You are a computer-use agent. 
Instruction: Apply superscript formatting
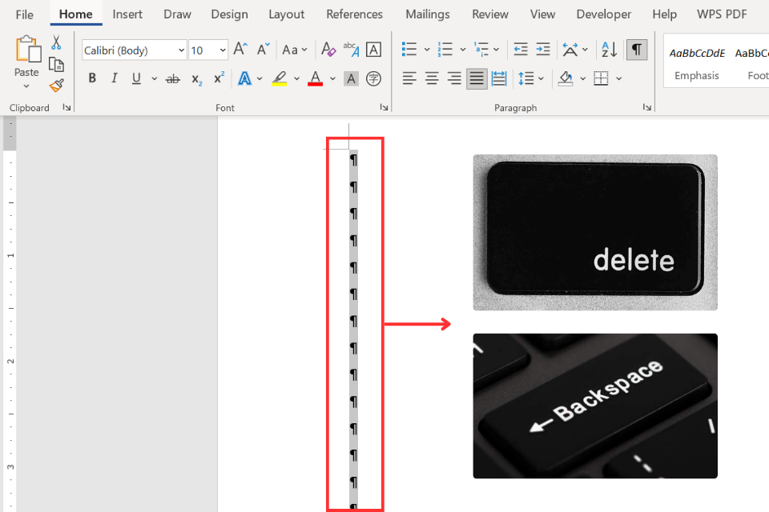(219, 78)
